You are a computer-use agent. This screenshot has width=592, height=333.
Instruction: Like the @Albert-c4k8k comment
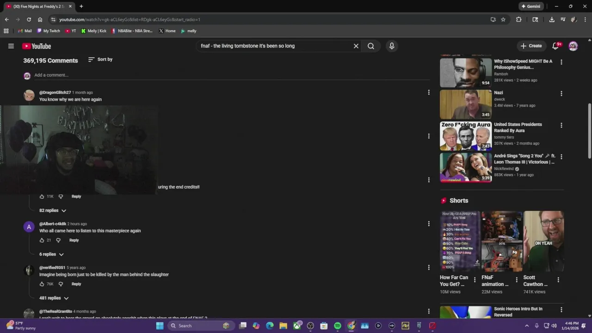point(42,240)
